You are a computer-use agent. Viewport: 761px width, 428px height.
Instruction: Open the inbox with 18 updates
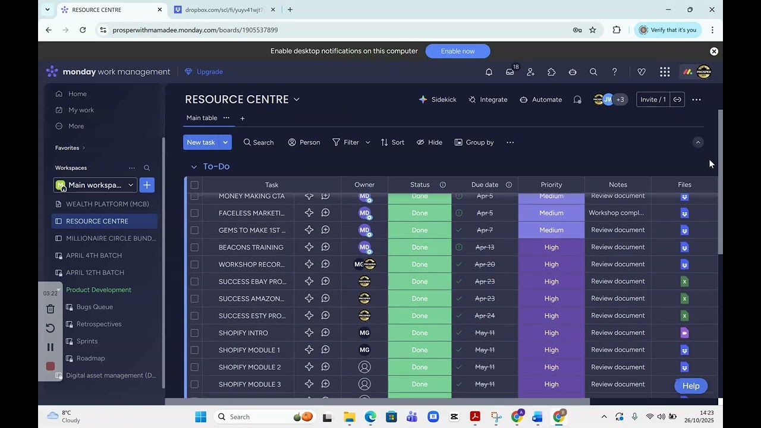(x=510, y=72)
